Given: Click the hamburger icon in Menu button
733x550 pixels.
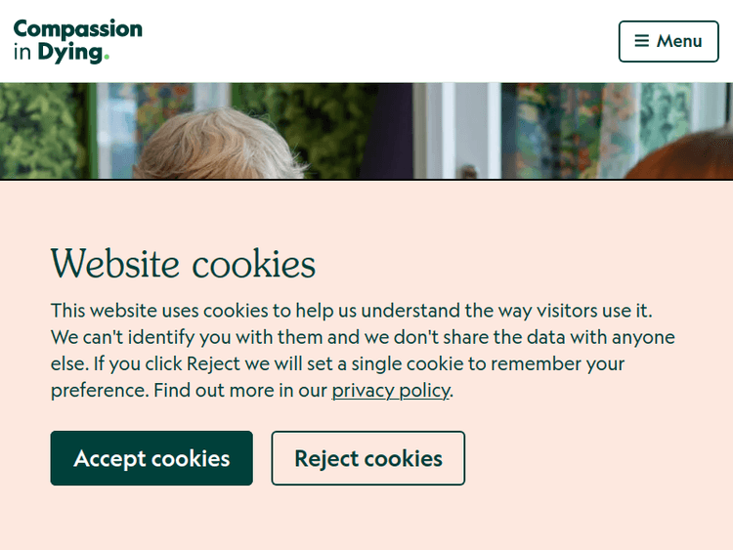Looking at the screenshot, I should click(642, 41).
